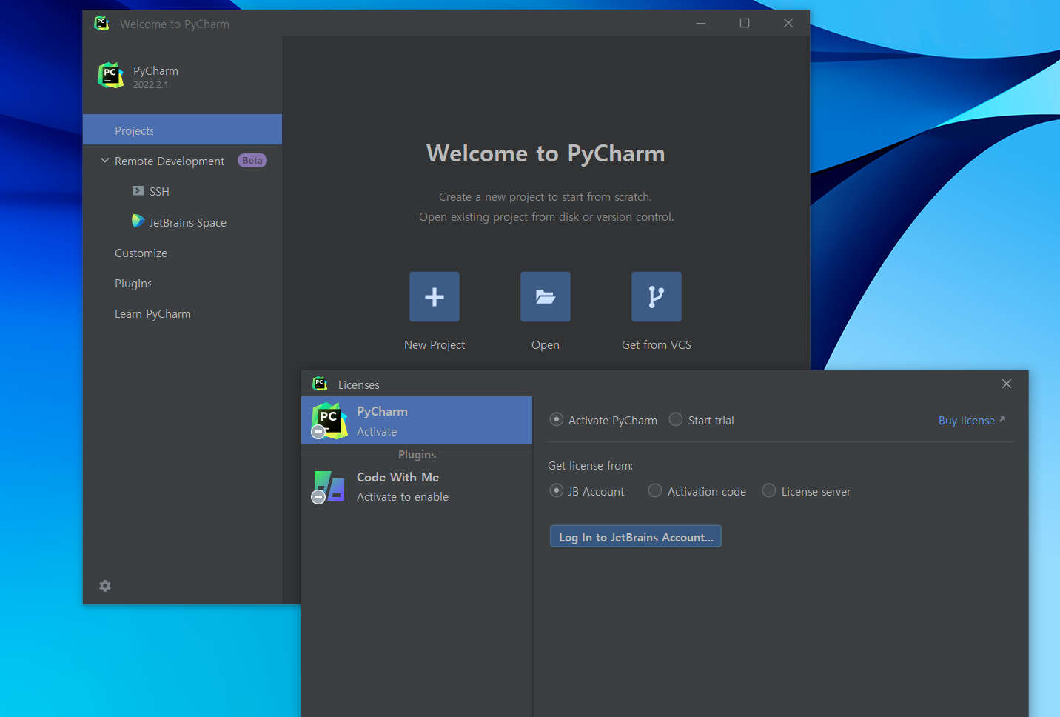
Task: Minimize the Welcome to PyCharm window
Action: pyautogui.click(x=701, y=23)
